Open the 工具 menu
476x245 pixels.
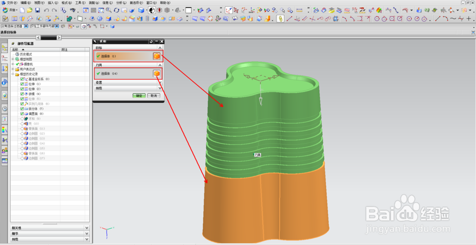coord(80,2)
